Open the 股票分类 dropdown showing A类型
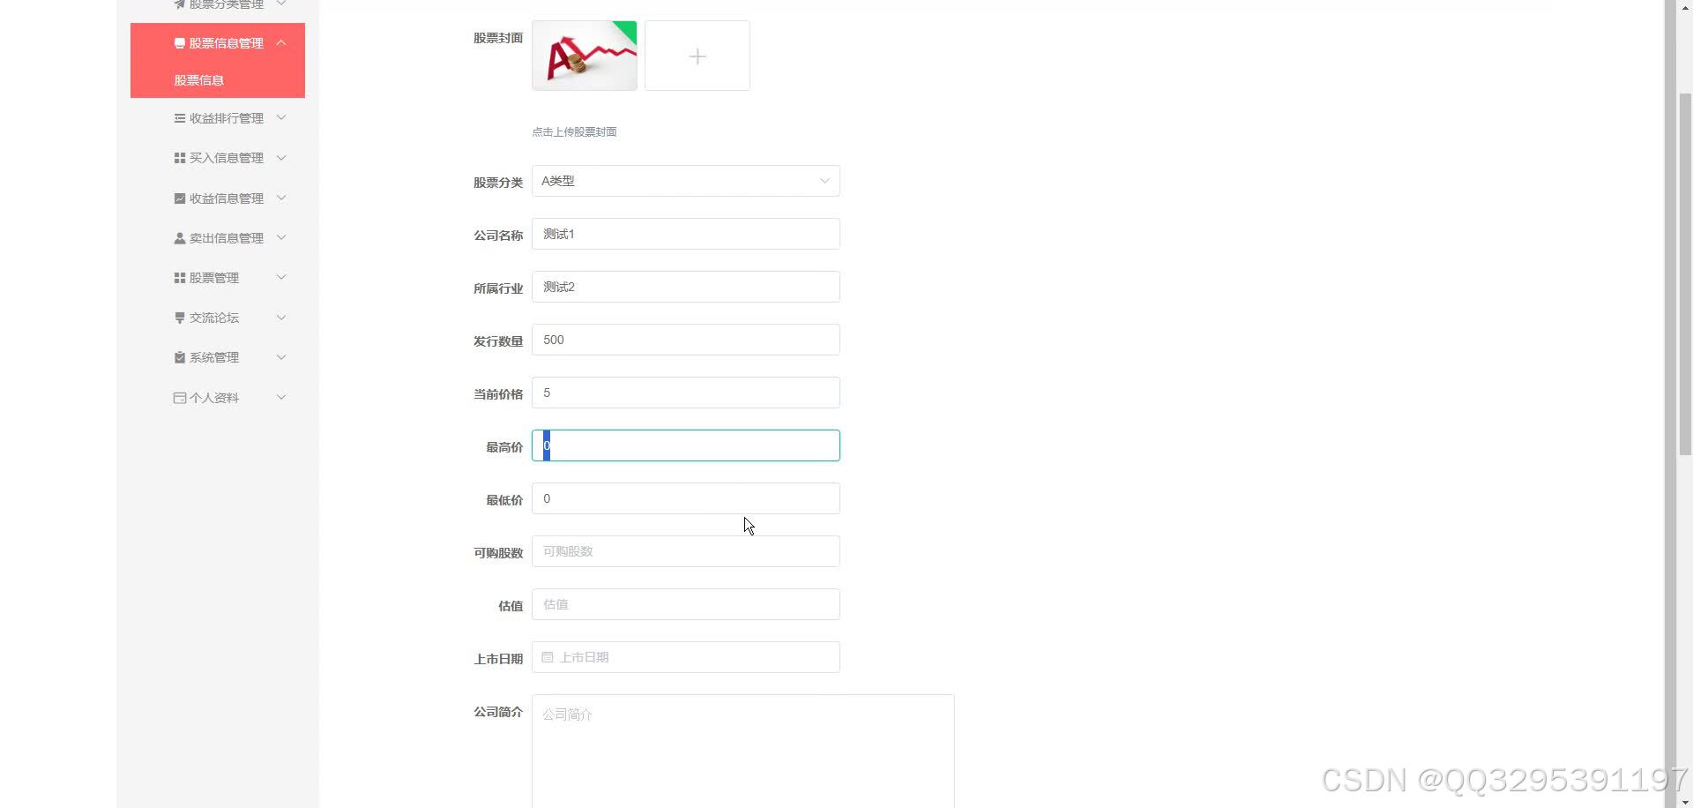1693x808 pixels. pyautogui.click(x=685, y=181)
